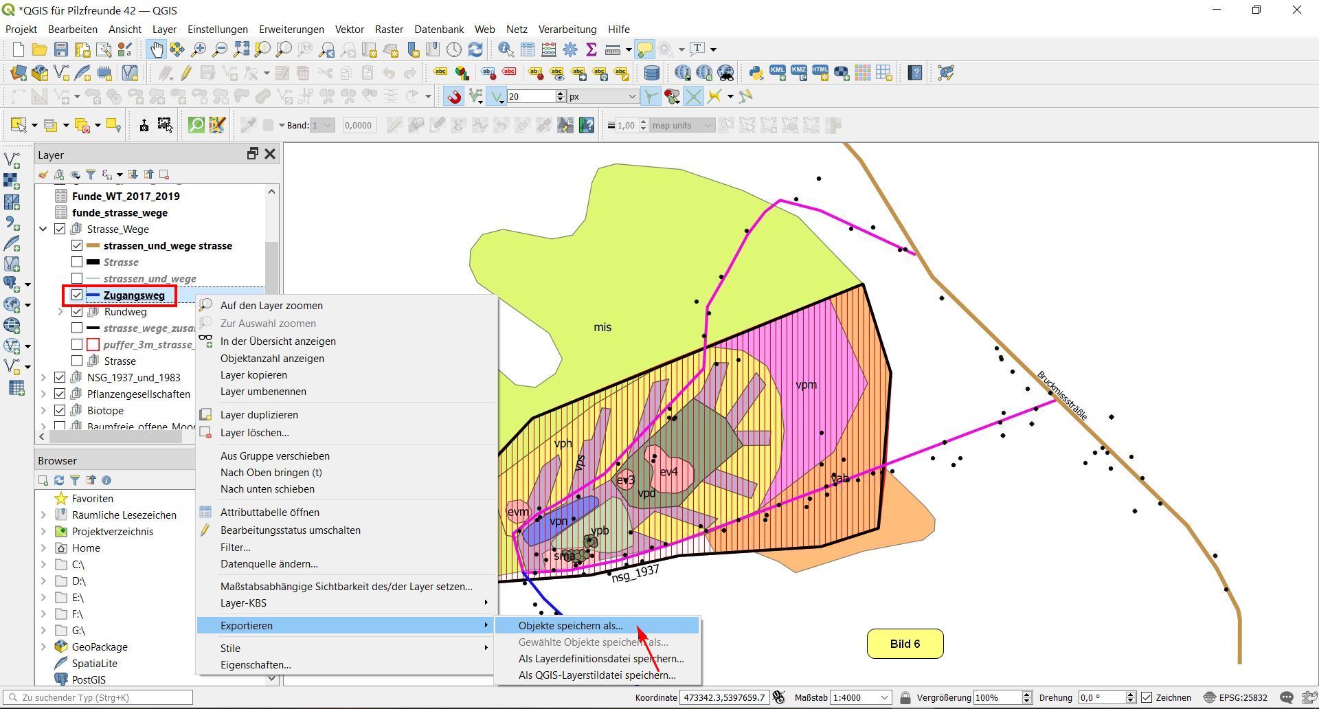This screenshot has width=1319, height=709.
Task: Activate the Identify Features tool
Action: click(506, 49)
